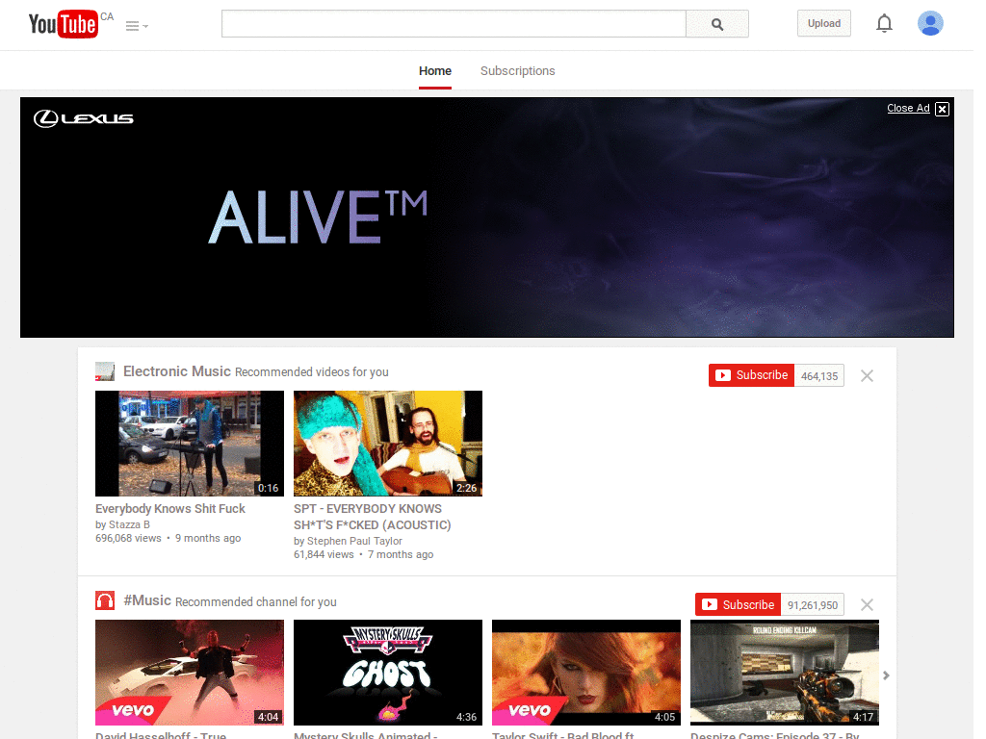
Task: Click the magnifier search button
Action: point(716,24)
